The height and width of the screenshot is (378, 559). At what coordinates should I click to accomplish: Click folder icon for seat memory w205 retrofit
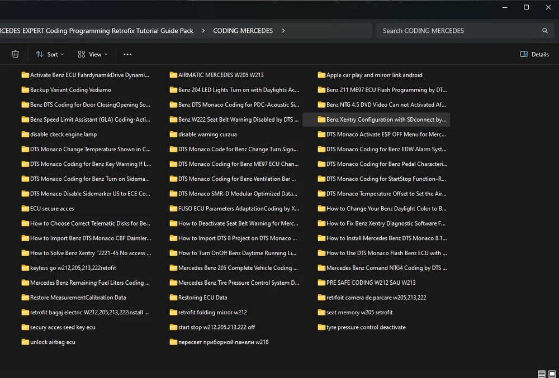[321, 312]
